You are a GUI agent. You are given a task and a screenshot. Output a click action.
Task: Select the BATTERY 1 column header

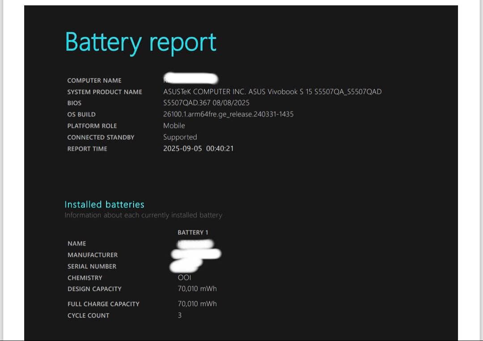click(192, 232)
